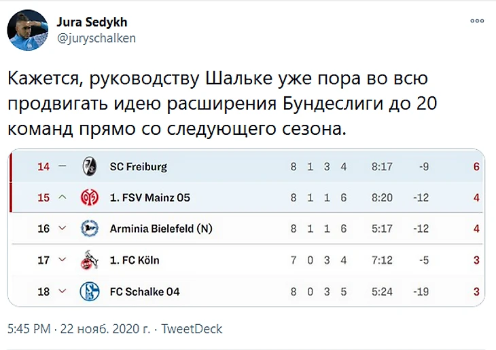The width and height of the screenshot is (496, 350).
Task: Select the FC Schalke 04 team name
Action: [x=145, y=292]
